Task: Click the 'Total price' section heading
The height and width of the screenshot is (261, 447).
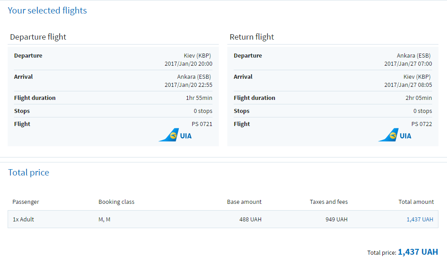Action: pos(29,172)
